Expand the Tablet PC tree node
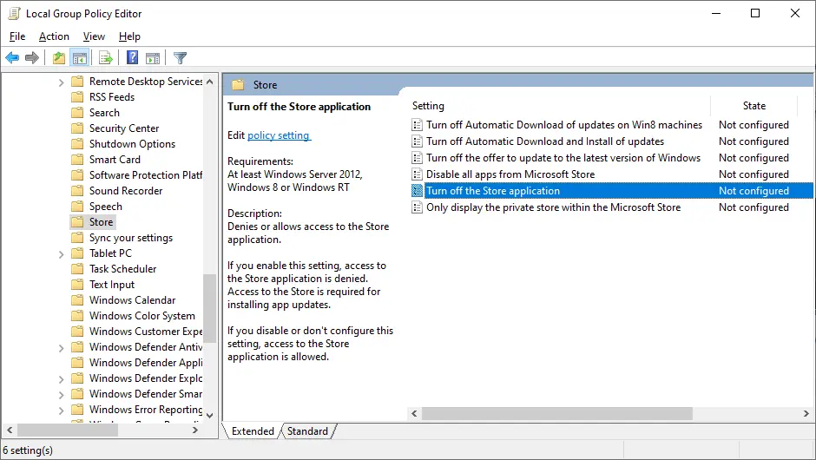The image size is (816, 460). pos(62,254)
